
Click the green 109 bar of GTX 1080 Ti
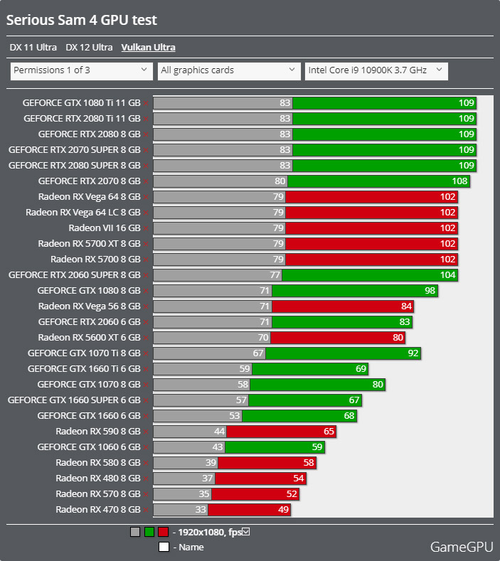[384, 103]
